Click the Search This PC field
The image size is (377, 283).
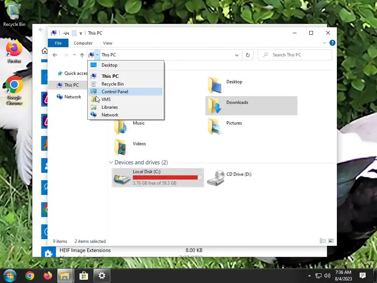(295, 55)
